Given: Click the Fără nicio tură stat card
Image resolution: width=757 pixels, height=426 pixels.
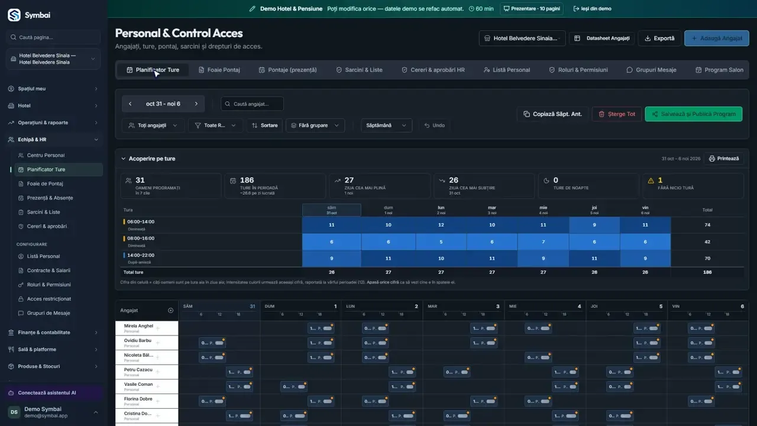Looking at the screenshot, I should [693, 185].
